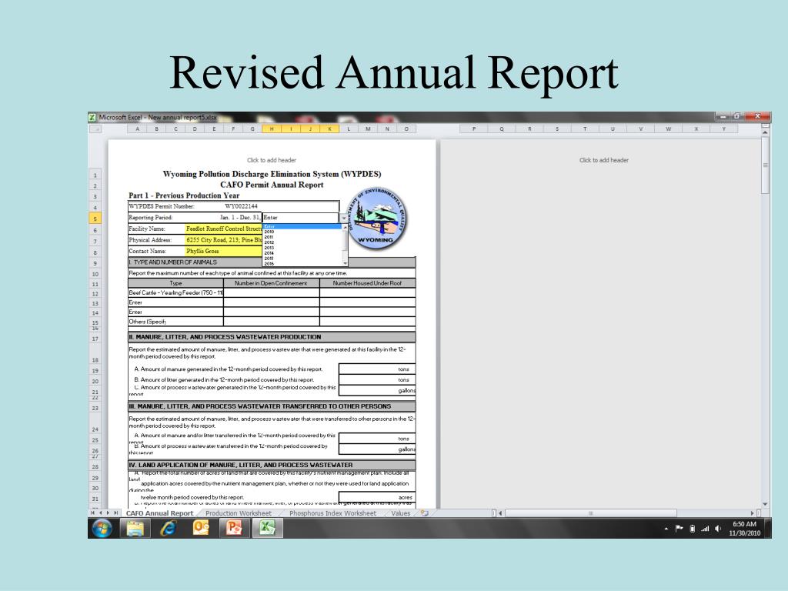Select column header P
Image resolution: width=788 pixels, height=591 pixels.
point(474,129)
